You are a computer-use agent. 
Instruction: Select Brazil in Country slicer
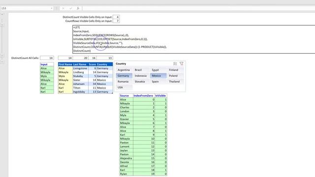click(x=141, y=70)
